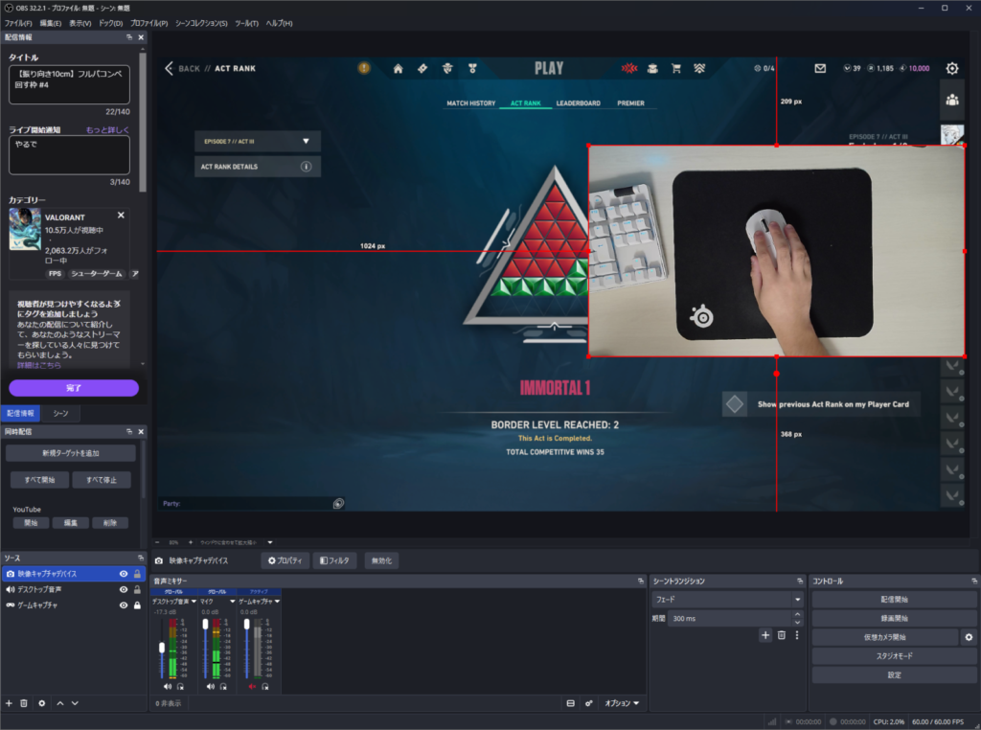981x730 pixels.
Task: Mute the デスクトップ音声 speaker icon
Action: pos(167,686)
